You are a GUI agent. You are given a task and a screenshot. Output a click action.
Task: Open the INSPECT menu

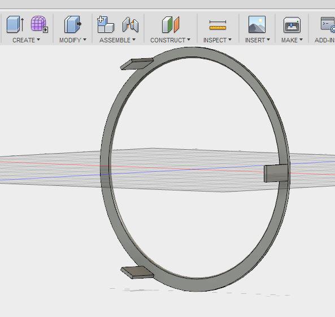[217, 40]
